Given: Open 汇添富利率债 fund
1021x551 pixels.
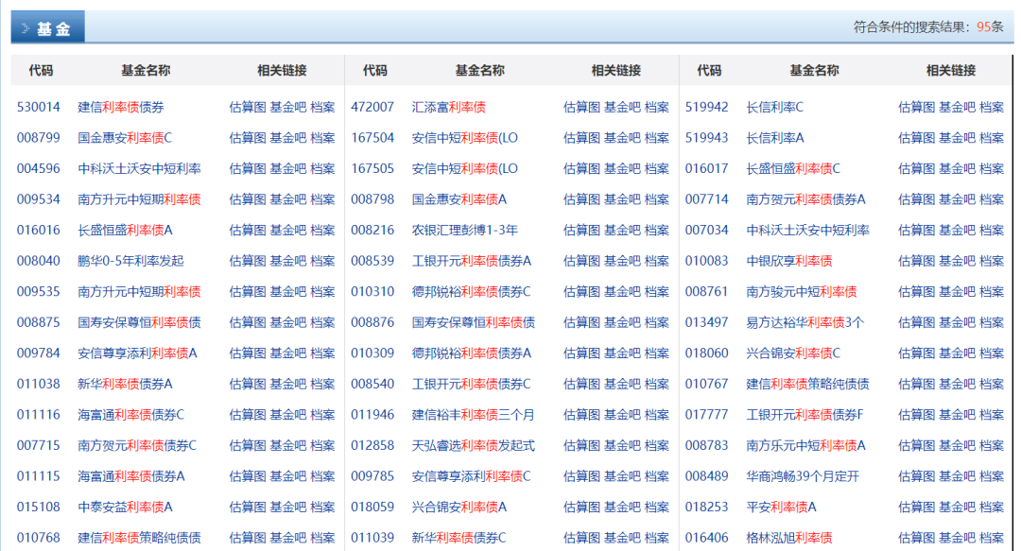Looking at the screenshot, I should [449, 107].
